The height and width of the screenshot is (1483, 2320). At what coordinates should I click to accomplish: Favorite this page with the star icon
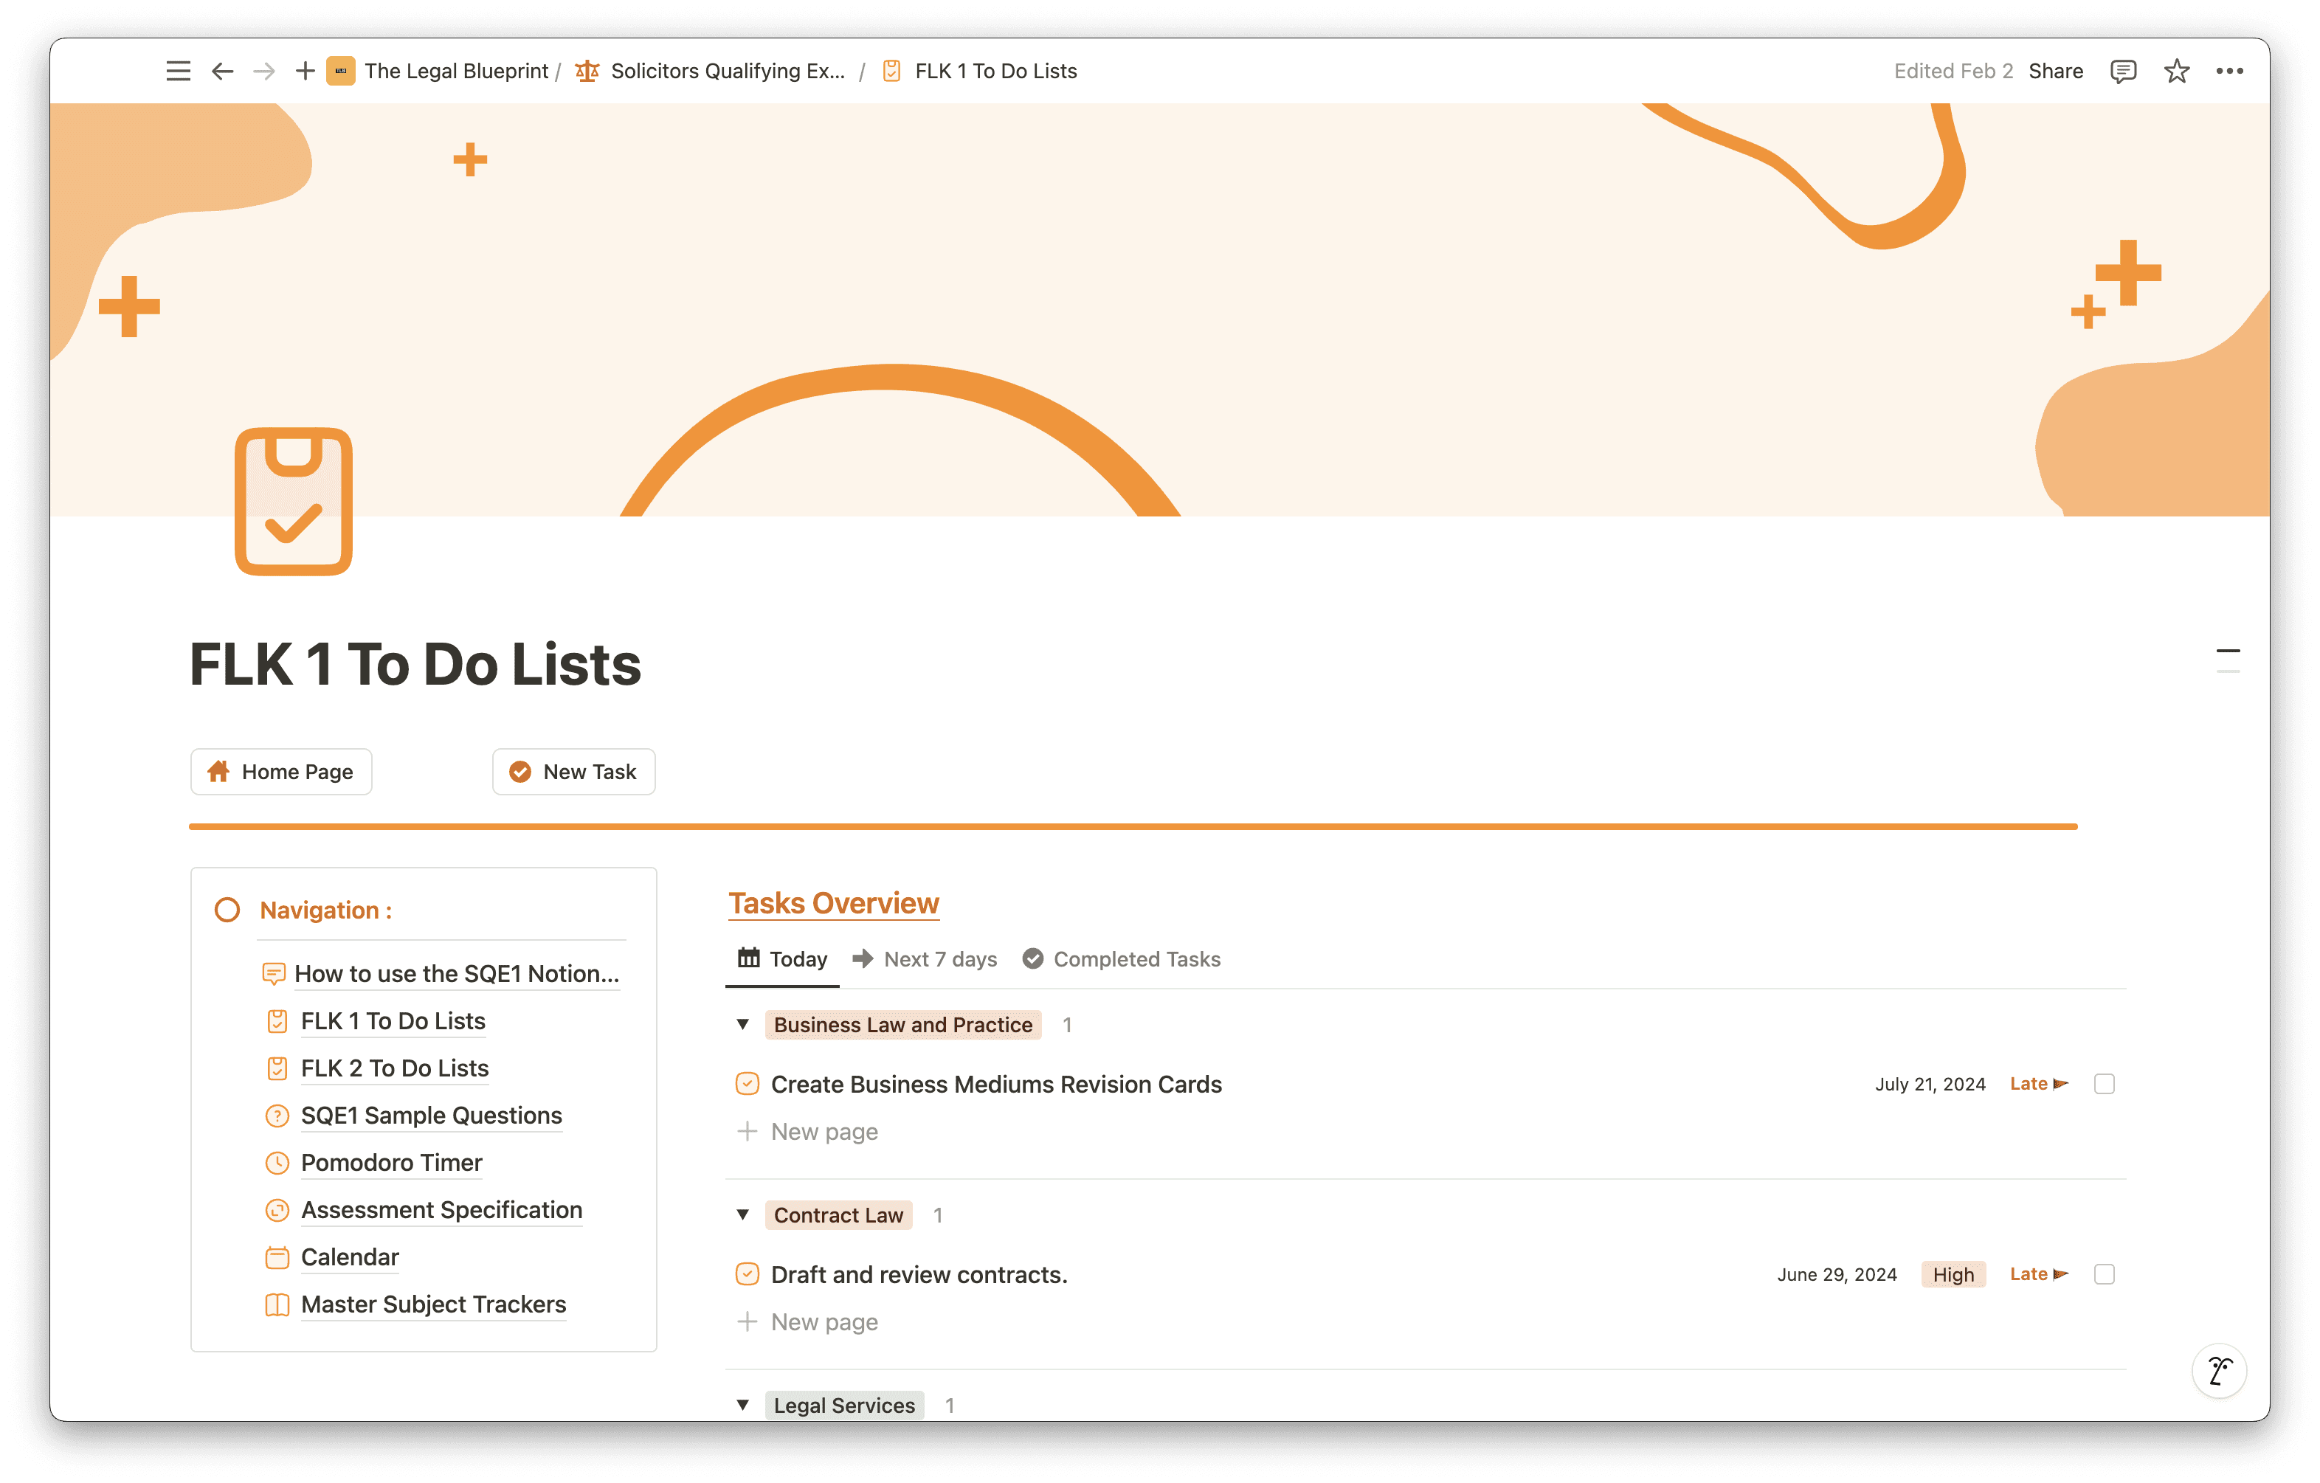(x=2176, y=72)
